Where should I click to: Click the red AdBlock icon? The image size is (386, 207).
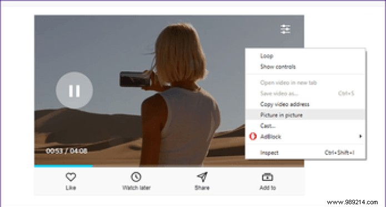point(253,136)
